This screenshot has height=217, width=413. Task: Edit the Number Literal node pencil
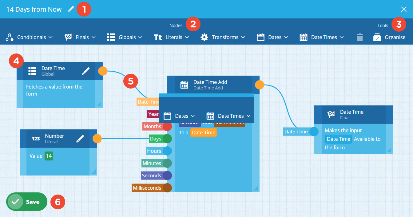click(80, 139)
